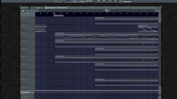Click the Темп label in top toolbar

(75, 2)
